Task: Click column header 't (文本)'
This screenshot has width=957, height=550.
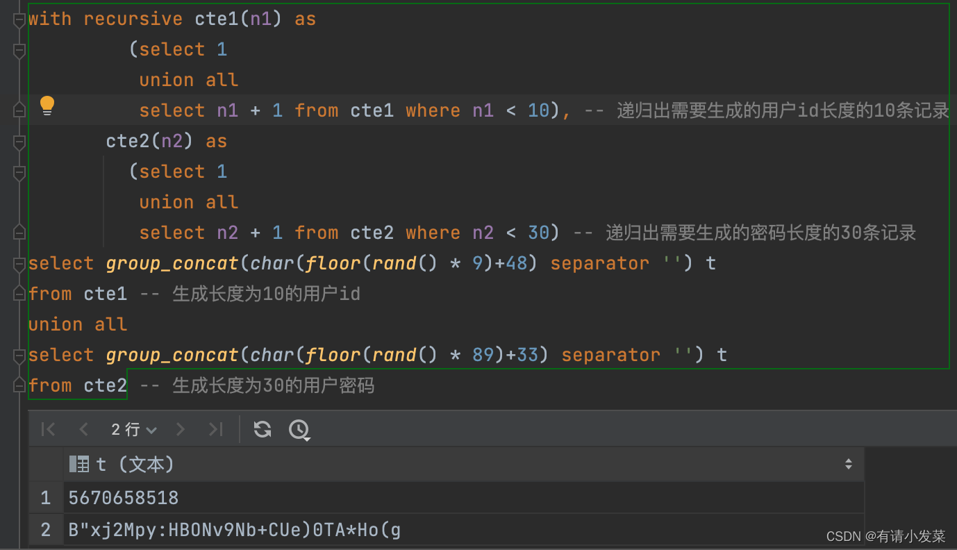Action: [464, 464]
